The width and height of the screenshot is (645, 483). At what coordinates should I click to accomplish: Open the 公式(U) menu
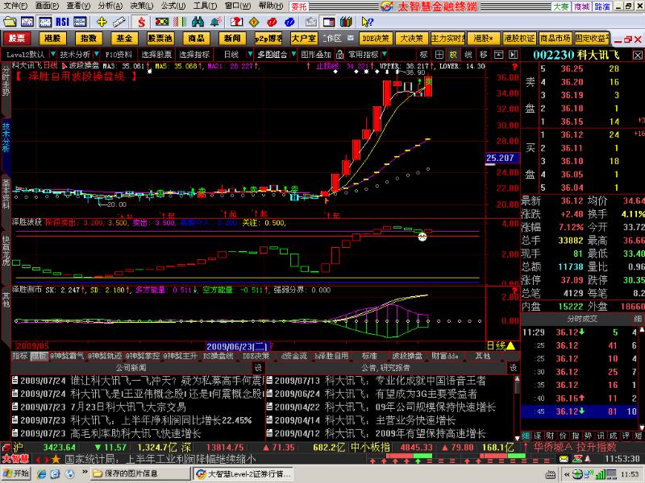(x=173, y=6)
